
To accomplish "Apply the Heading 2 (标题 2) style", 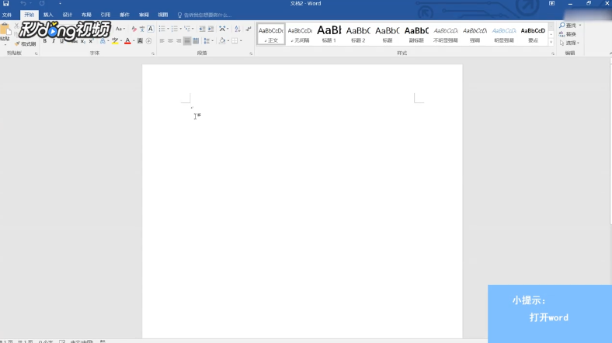I will (x=358, y=34).
